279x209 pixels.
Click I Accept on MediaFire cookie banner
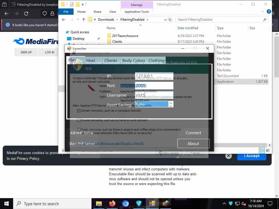pos(251,156)
